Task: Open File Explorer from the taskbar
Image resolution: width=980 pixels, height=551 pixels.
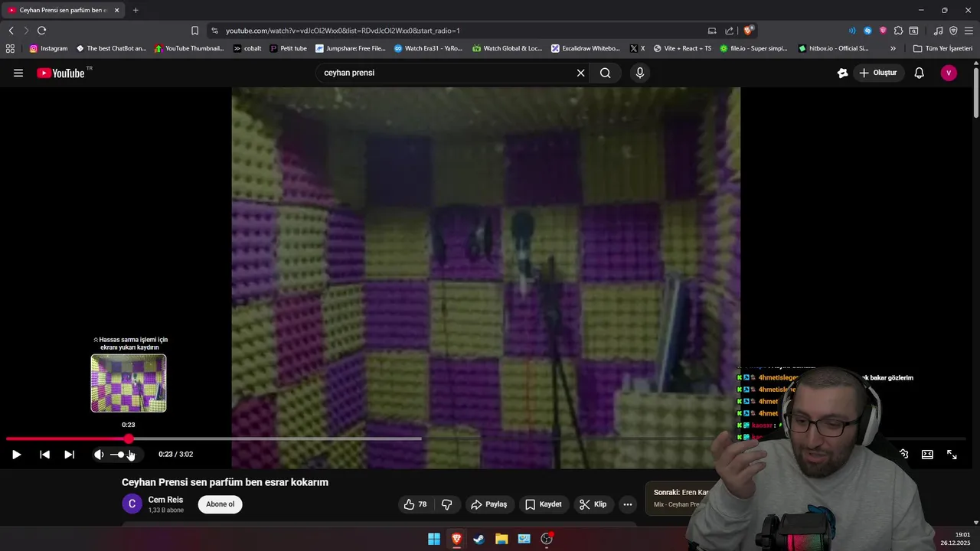Action: click(501, 539)
